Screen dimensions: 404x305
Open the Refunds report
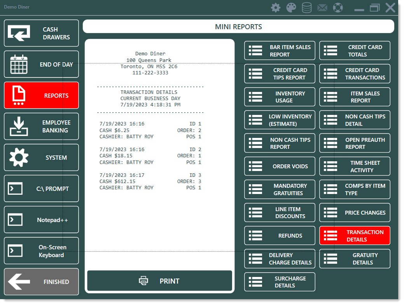(280, 236)
